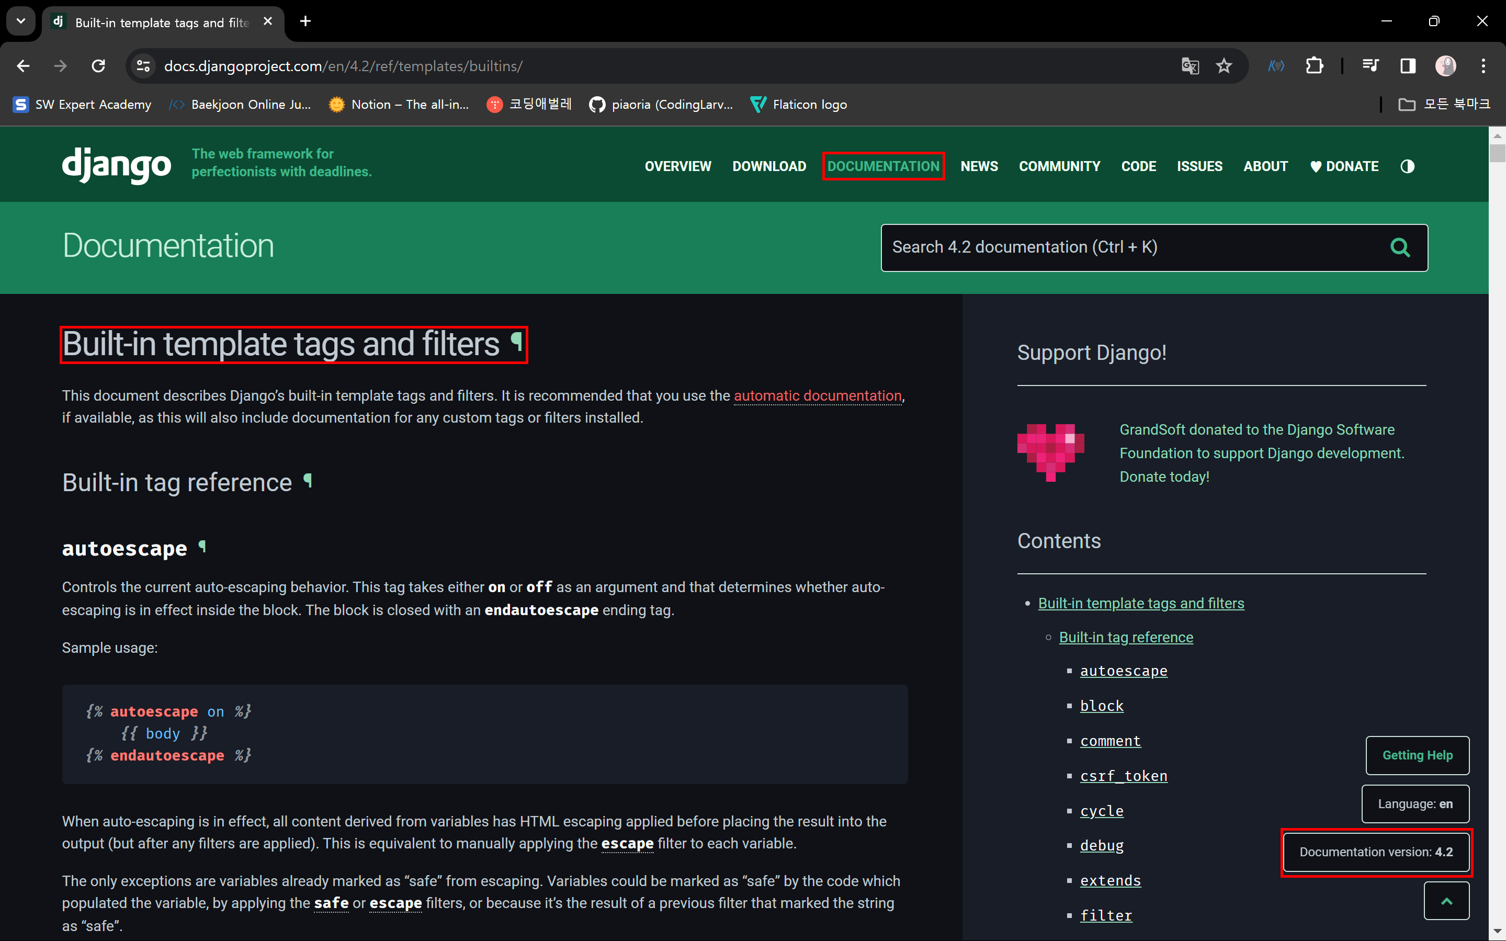This screenshot has width=1506, height=941.
Task: Open the DOCUMENTATION nav menu item
Action: tap(883, 166)
